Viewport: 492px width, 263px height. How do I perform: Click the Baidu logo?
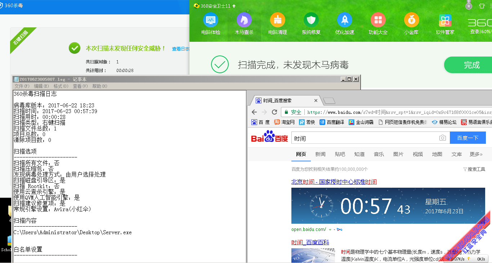269,137
